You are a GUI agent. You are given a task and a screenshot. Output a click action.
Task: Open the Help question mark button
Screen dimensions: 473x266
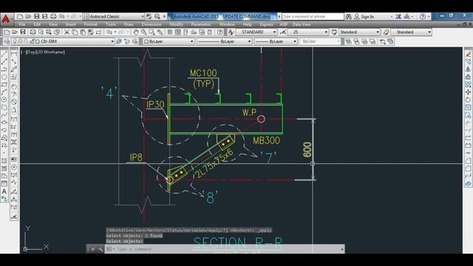coord(423,16)
